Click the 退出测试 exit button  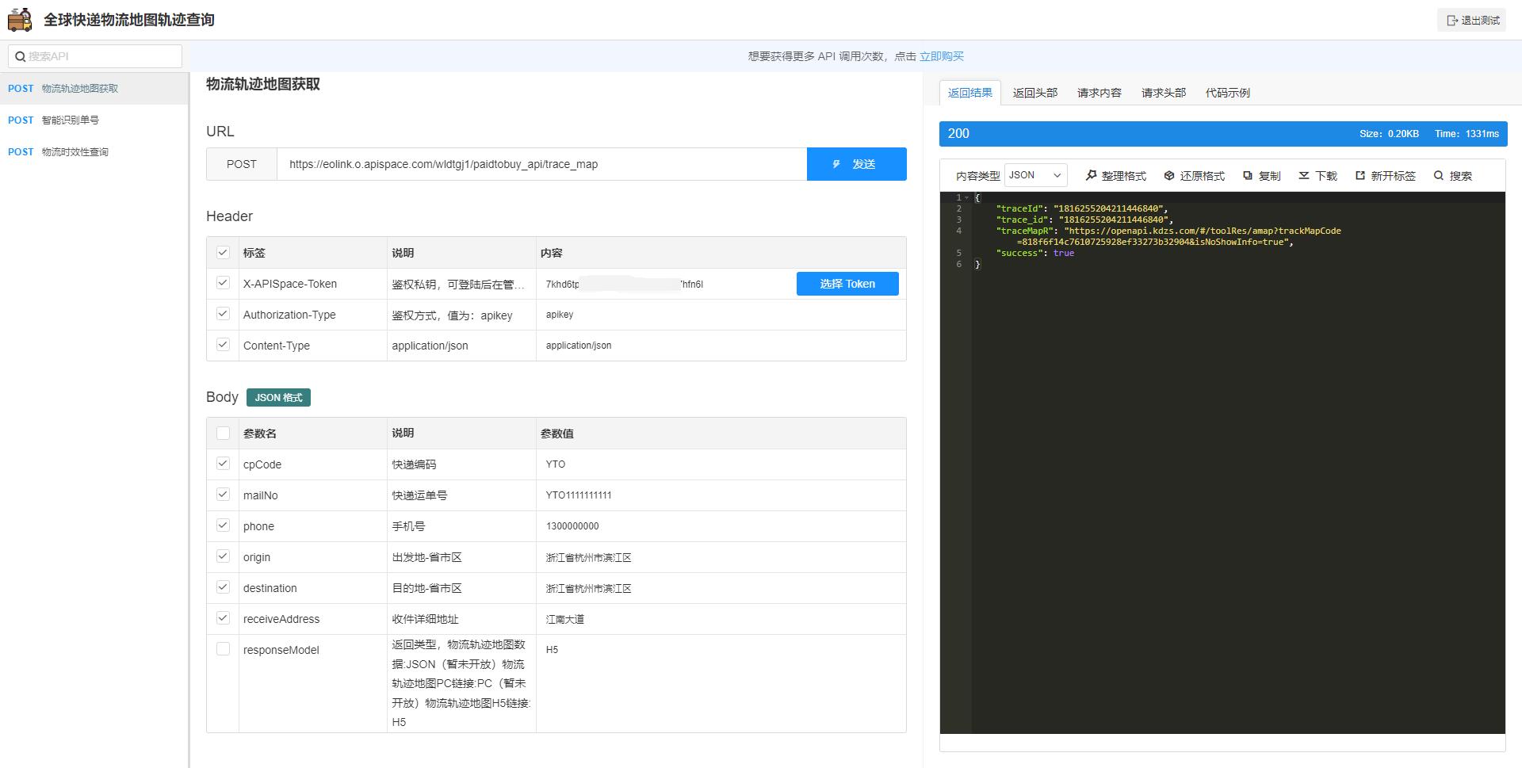[1472, 19]
